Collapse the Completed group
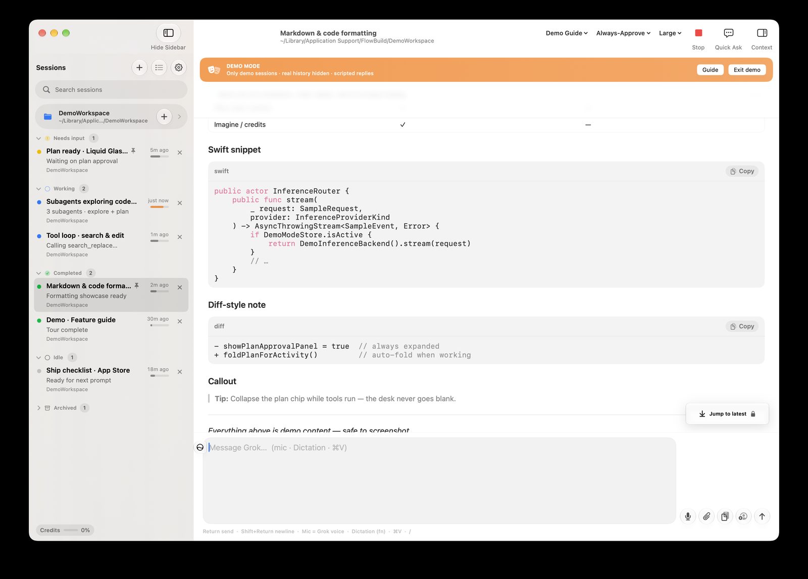This screenshot has height=579, width=808. (38, 273)
